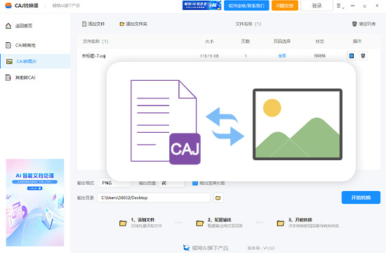Click the 添加文件夹 add-folder button

click(x=133, y=24)
